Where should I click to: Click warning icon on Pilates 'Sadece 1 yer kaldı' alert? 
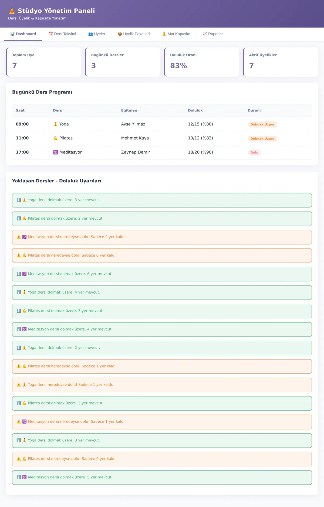tap(19, 366)
